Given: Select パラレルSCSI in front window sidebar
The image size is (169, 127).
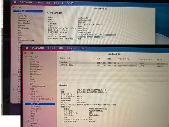Looking at the screenshot, I should pyautogui.click(x=36, y=109).
